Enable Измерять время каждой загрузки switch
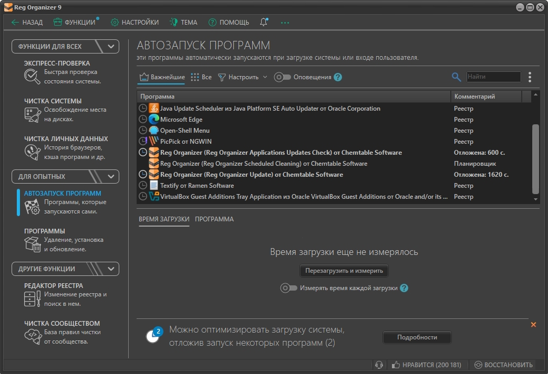 (x=289, y=288)
